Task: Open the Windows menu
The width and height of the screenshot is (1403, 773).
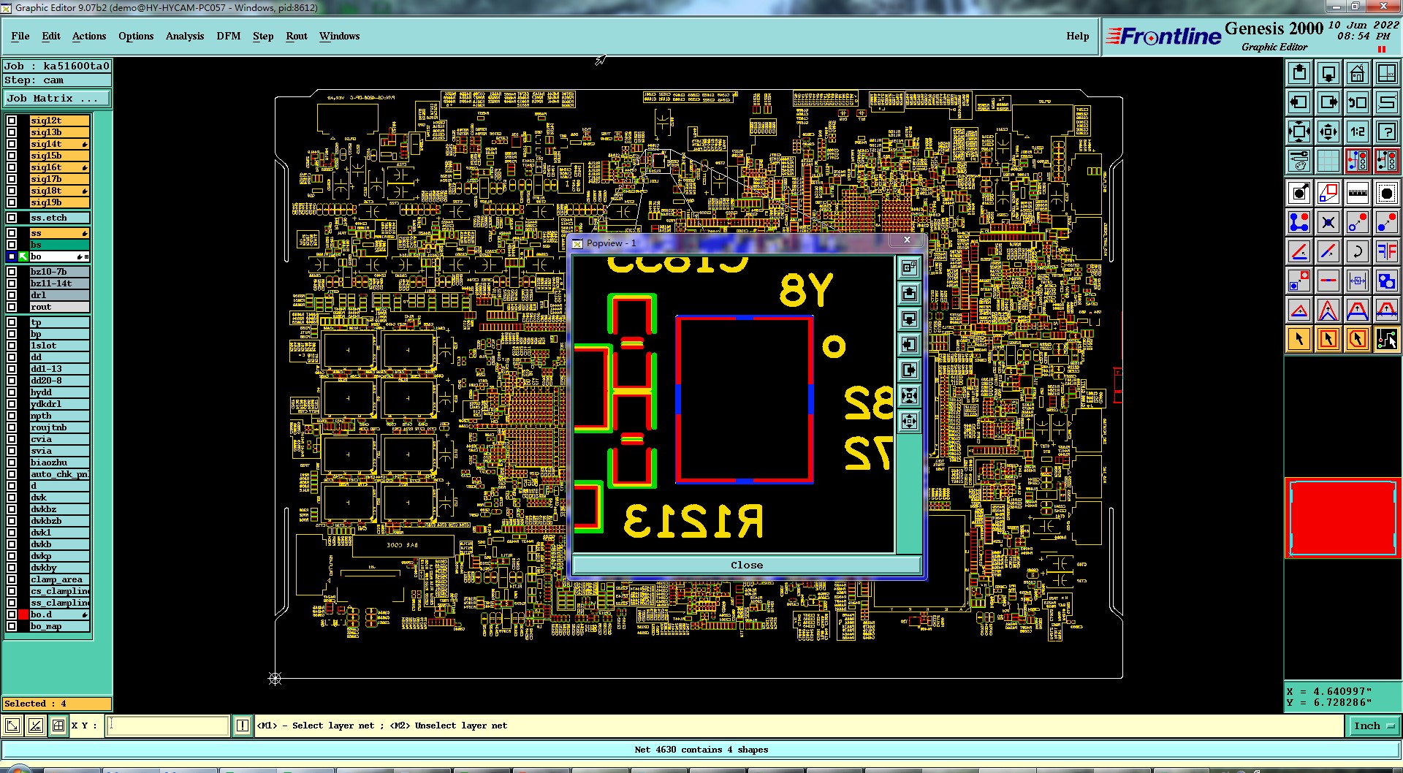Action: pos(340,36)
